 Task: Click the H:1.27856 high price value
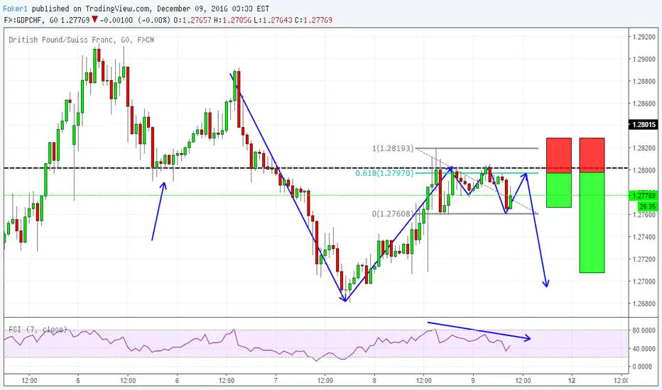click(x=232, y=20)
